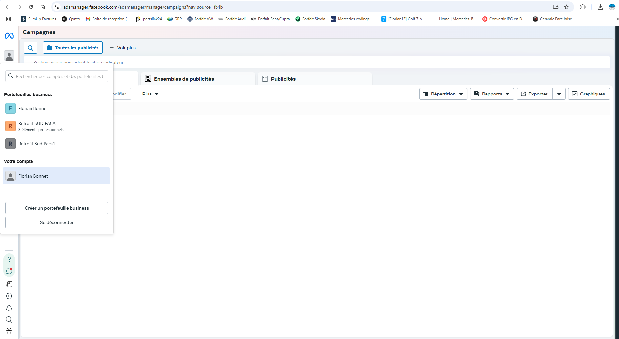The image size is (619, 339).
Task: Open Florian13 Golf 7 bookmark
Action: click(403, 19)
